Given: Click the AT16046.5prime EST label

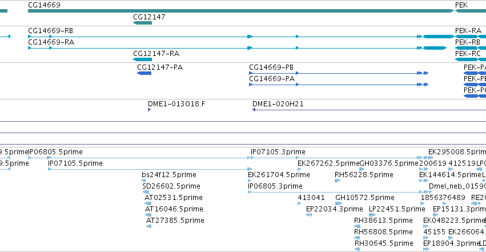Looking at the screenshot, I should [x=174, y=209].
